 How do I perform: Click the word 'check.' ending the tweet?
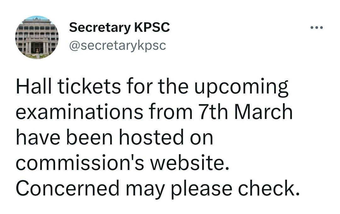[268, 188]
